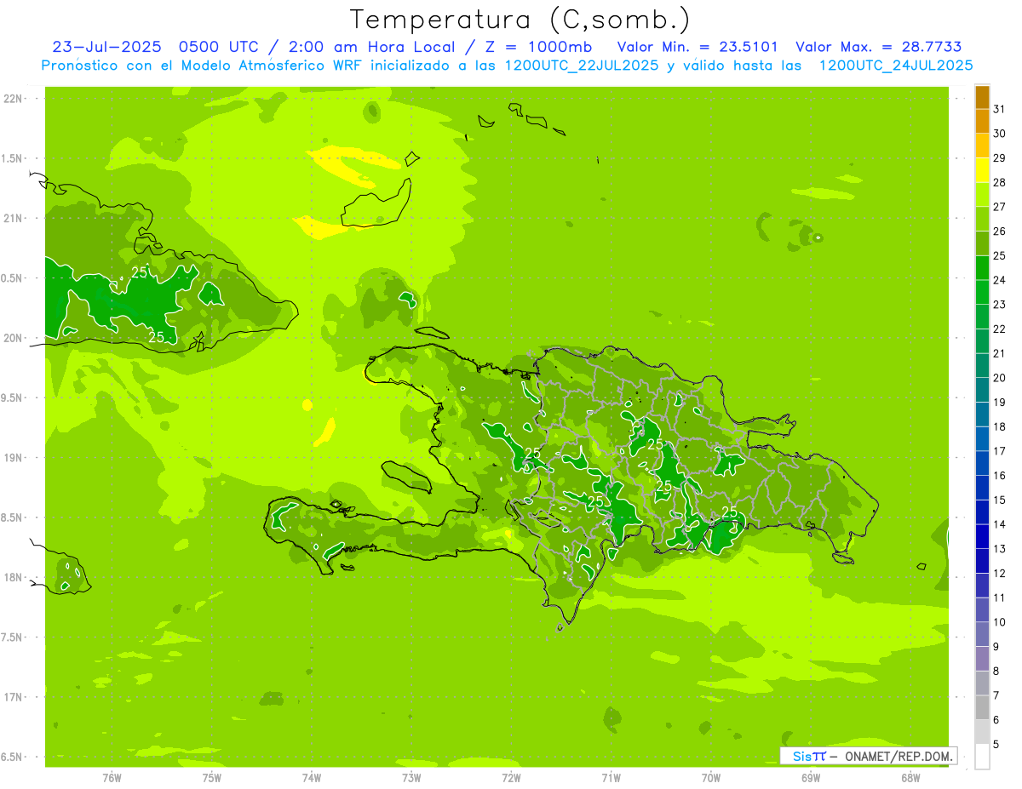Click dark blue legend swatch between 13 and 14
1022x789 pixels.
coord(982,537)
